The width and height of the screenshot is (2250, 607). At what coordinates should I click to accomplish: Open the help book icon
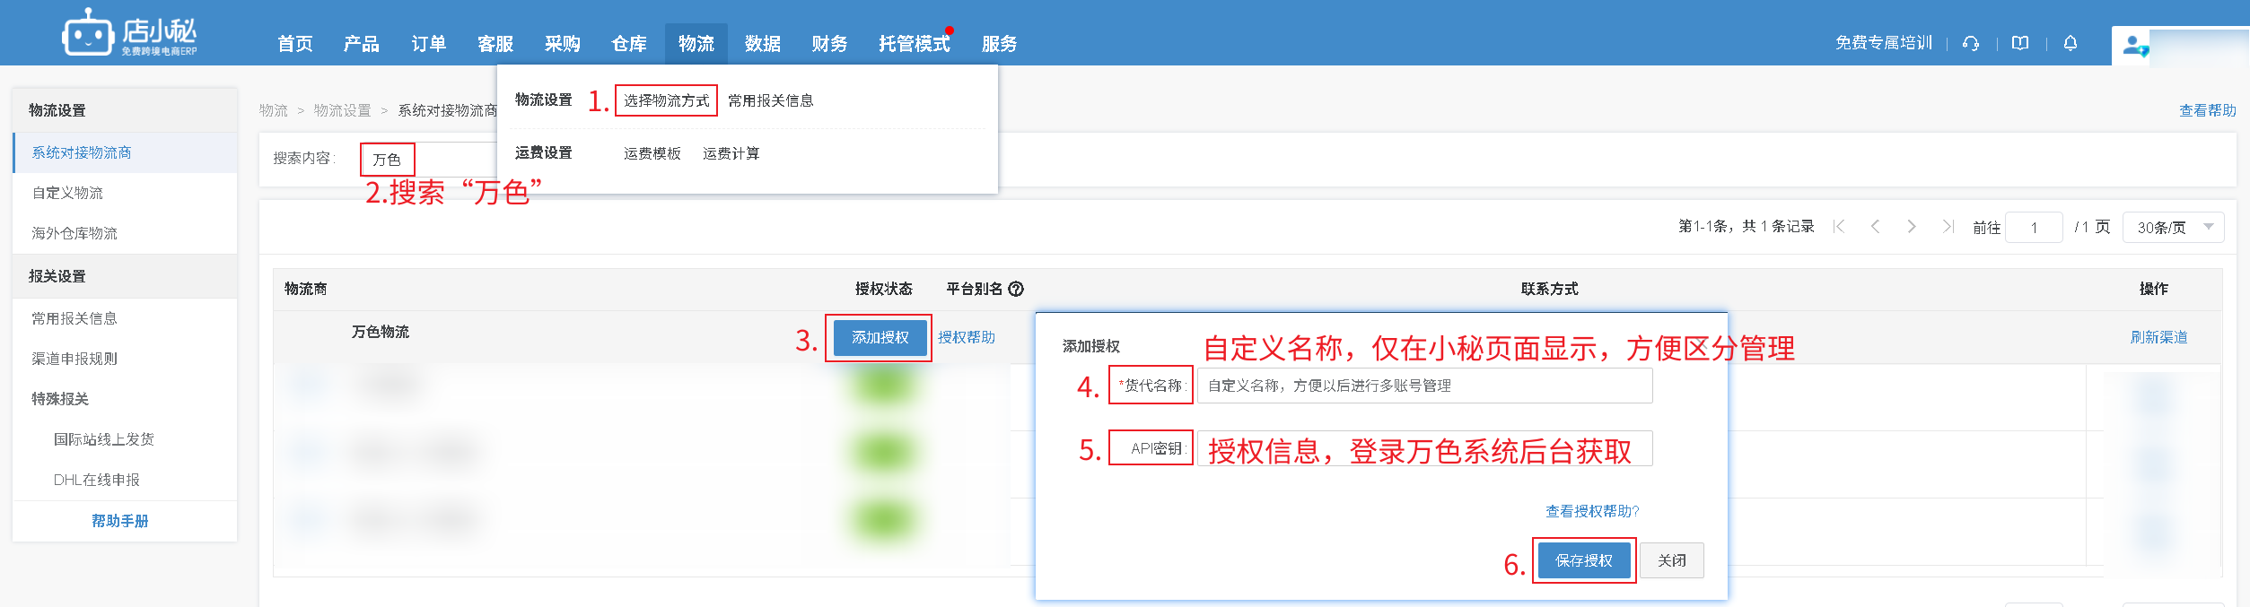pos(2020,43)
